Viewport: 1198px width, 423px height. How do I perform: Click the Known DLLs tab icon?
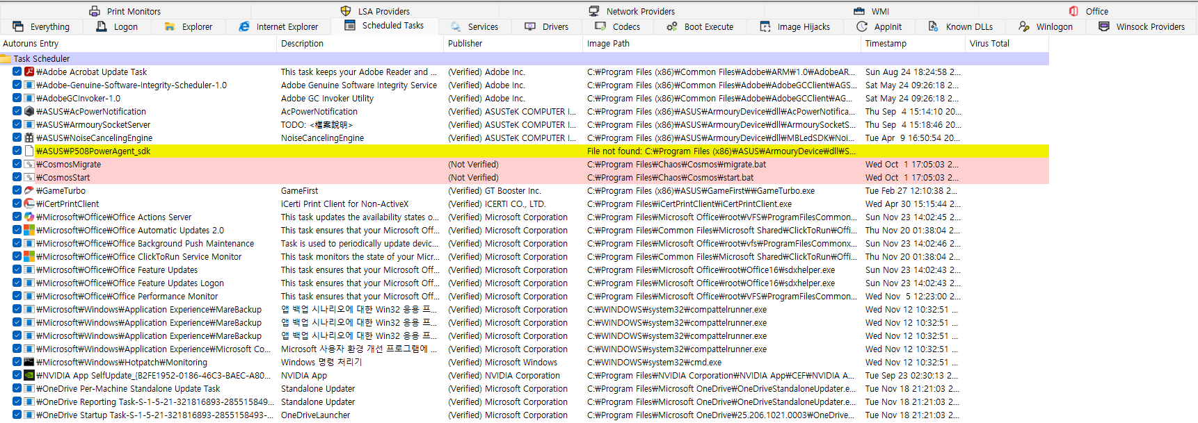(934, 26)
